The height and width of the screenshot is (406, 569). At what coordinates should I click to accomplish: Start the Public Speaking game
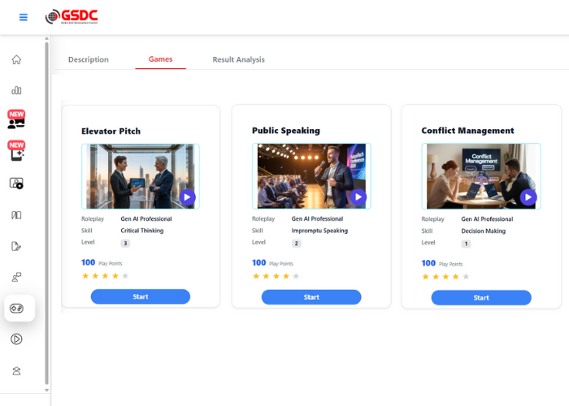(x=311, y=297)
